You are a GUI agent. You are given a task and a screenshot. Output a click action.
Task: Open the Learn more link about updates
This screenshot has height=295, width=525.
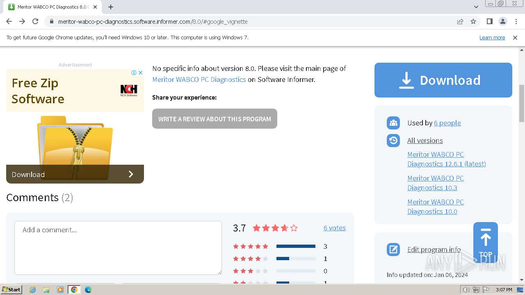tap(492, 37)
